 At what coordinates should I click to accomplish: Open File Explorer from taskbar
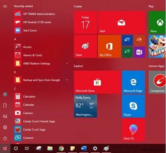pyautogui.click(x=50, y=148)
